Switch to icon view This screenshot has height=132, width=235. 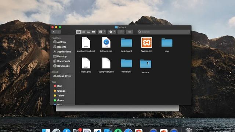pyautogui.click(x=79, y=32)
